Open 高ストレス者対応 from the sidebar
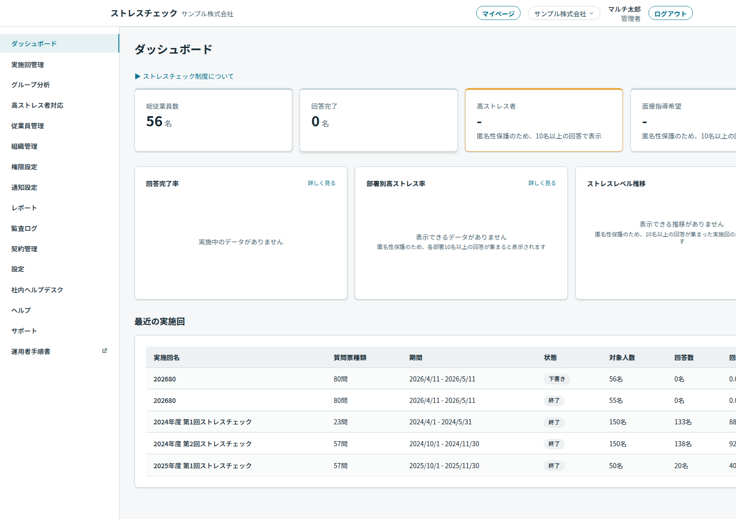Viewport: 736px width, 519px height. [x=59, y=105]
